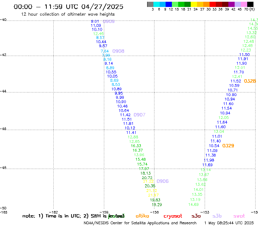The width and height of the screenshot is (258, 226).
Task: Click the wave height value '7.64'
Action: click(105, 51)
